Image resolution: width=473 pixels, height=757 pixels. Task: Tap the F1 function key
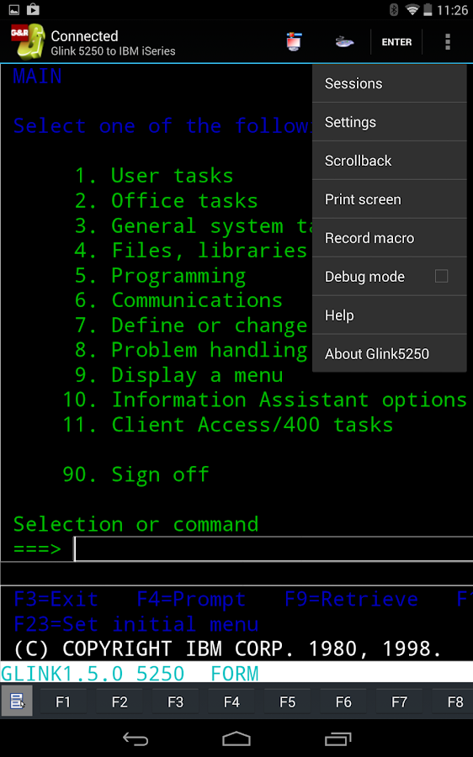click(63, 701)
